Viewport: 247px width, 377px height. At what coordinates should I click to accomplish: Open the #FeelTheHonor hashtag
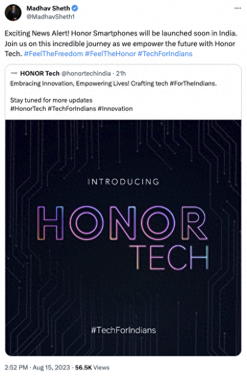pos(111,54)
